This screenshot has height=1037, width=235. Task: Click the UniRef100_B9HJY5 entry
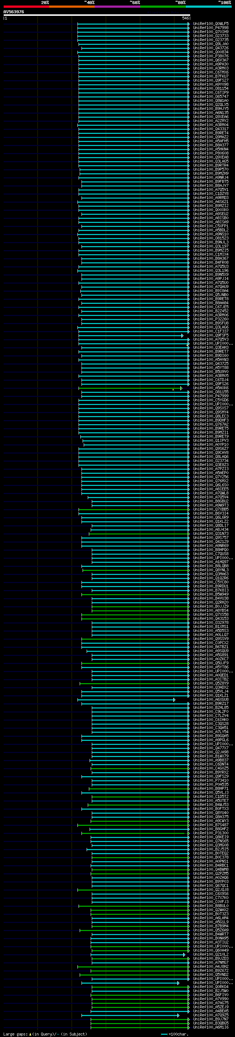coord(211,109)
